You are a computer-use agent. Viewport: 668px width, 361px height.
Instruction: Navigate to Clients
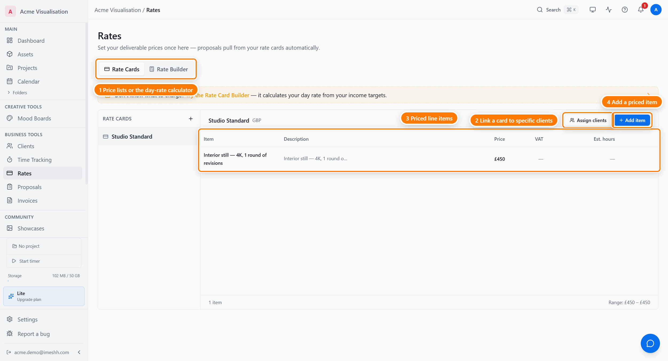click(43, 146)
